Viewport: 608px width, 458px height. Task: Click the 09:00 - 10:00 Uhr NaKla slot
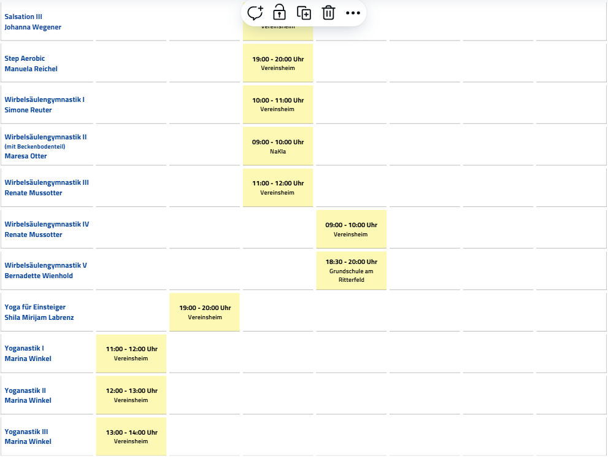pos(278,146)
